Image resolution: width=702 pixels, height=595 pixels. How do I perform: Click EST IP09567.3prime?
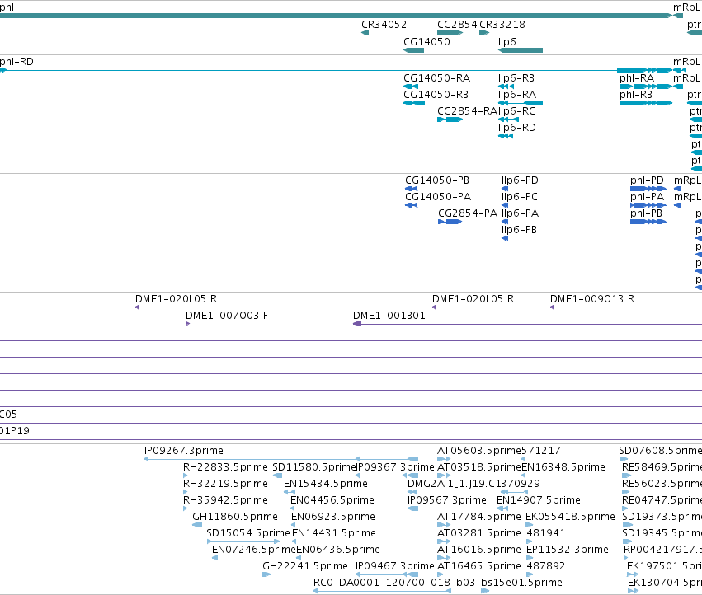[412, 508]
